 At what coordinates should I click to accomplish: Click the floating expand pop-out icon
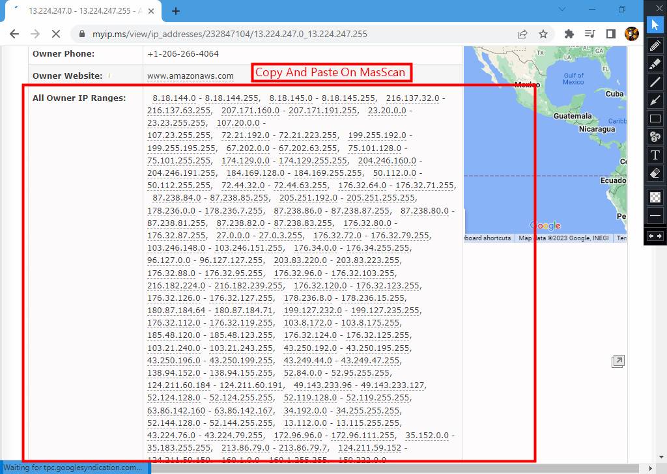coord(617,361)
